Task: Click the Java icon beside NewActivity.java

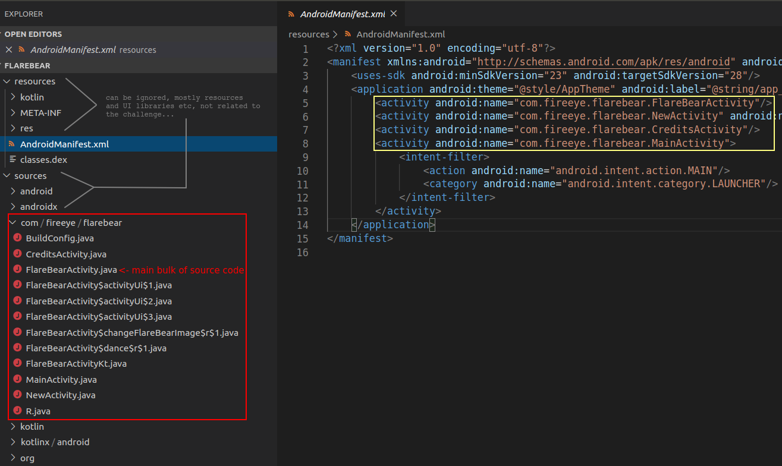Action: pyautogui.click(x=17, y=395)
